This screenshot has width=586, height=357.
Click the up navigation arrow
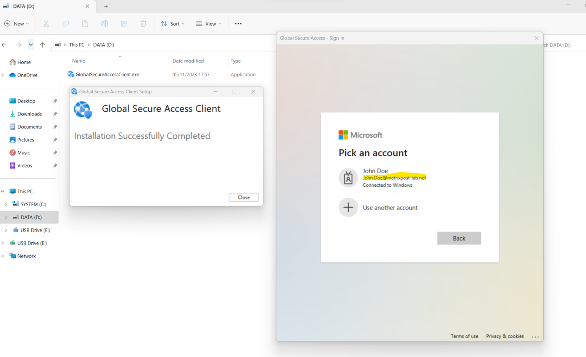point(42,45)
